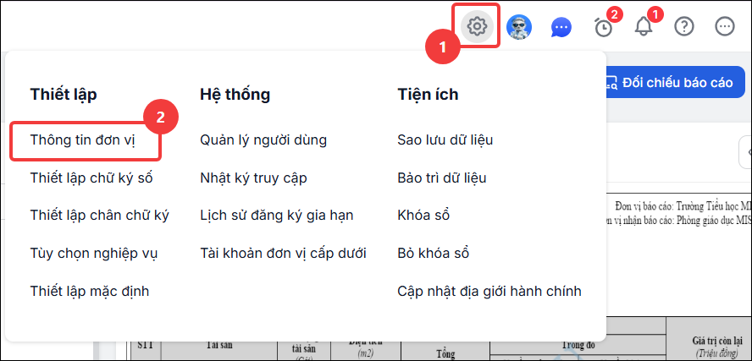Open Thiết lập chữ ký số
Viewport: 752px width, 361px height.
91,178
